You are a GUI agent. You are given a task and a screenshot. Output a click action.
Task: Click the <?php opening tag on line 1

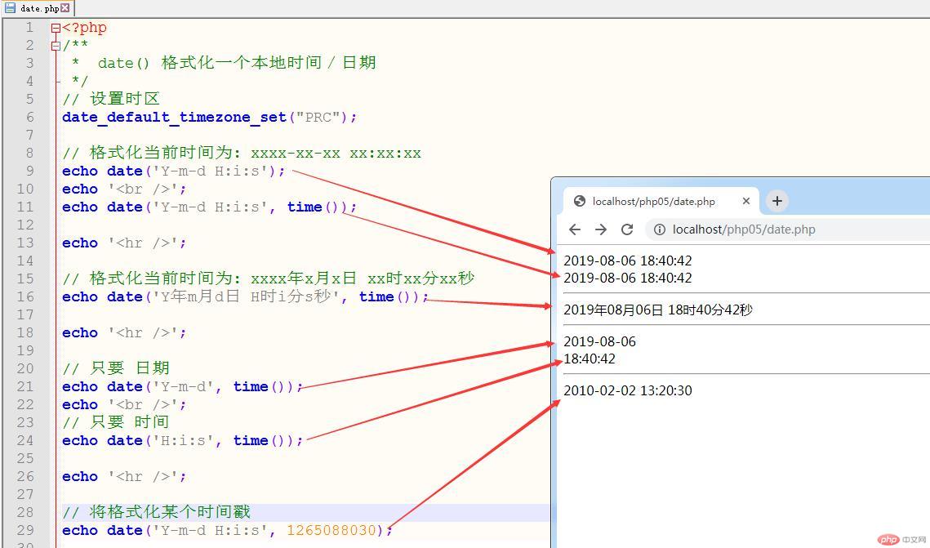pos(85,28)
